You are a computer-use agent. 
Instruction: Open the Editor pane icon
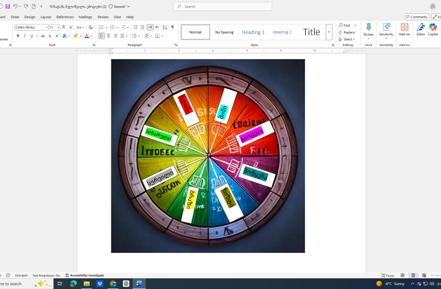[x=420, y=28]
